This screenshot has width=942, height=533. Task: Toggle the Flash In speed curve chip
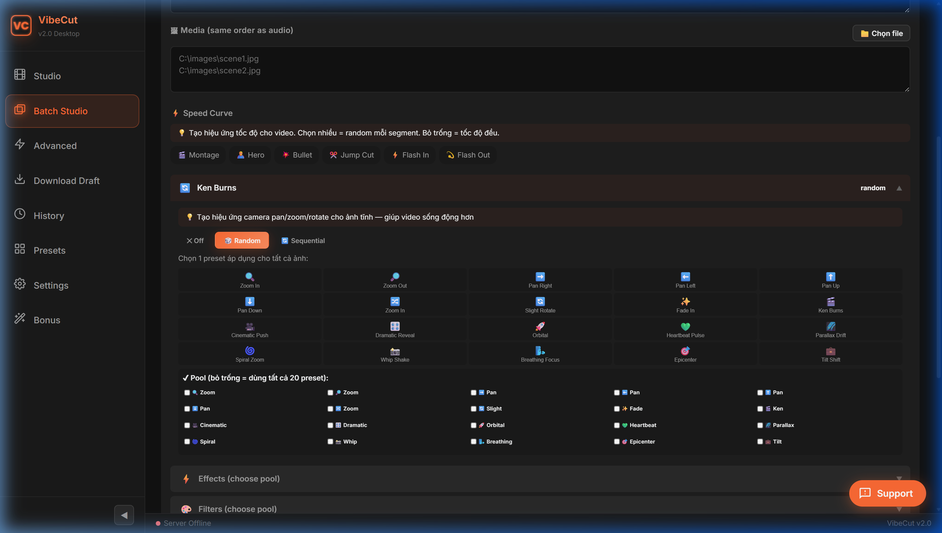(x=410, y=155)
